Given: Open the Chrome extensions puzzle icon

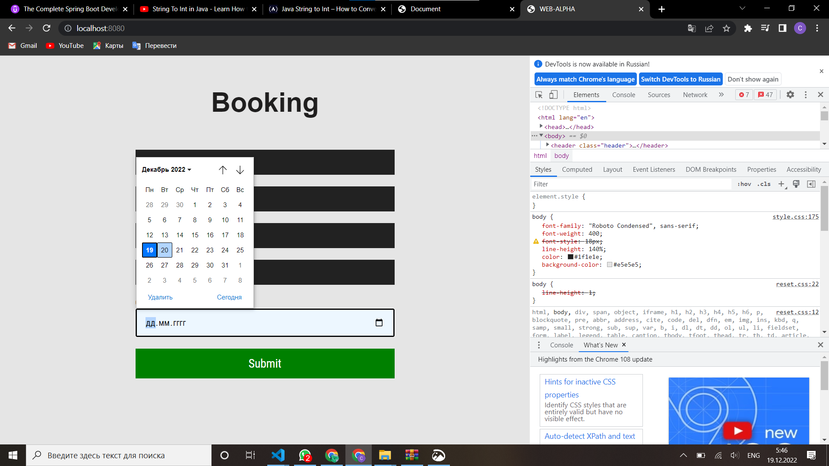Looking at the screenshot, I should (x=748, y=28).
